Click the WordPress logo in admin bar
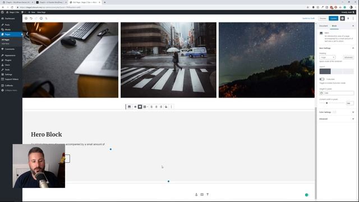Screen dimensions: 359x202 pyautogui.click(x=2, y=12)
